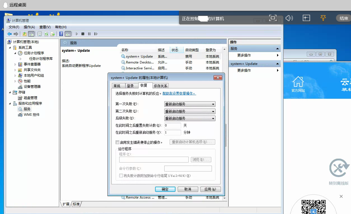This screenshot has width=351, height=214.
Task: Click the refresh icon in the toolbar
Action: click(x=46, y=34)
